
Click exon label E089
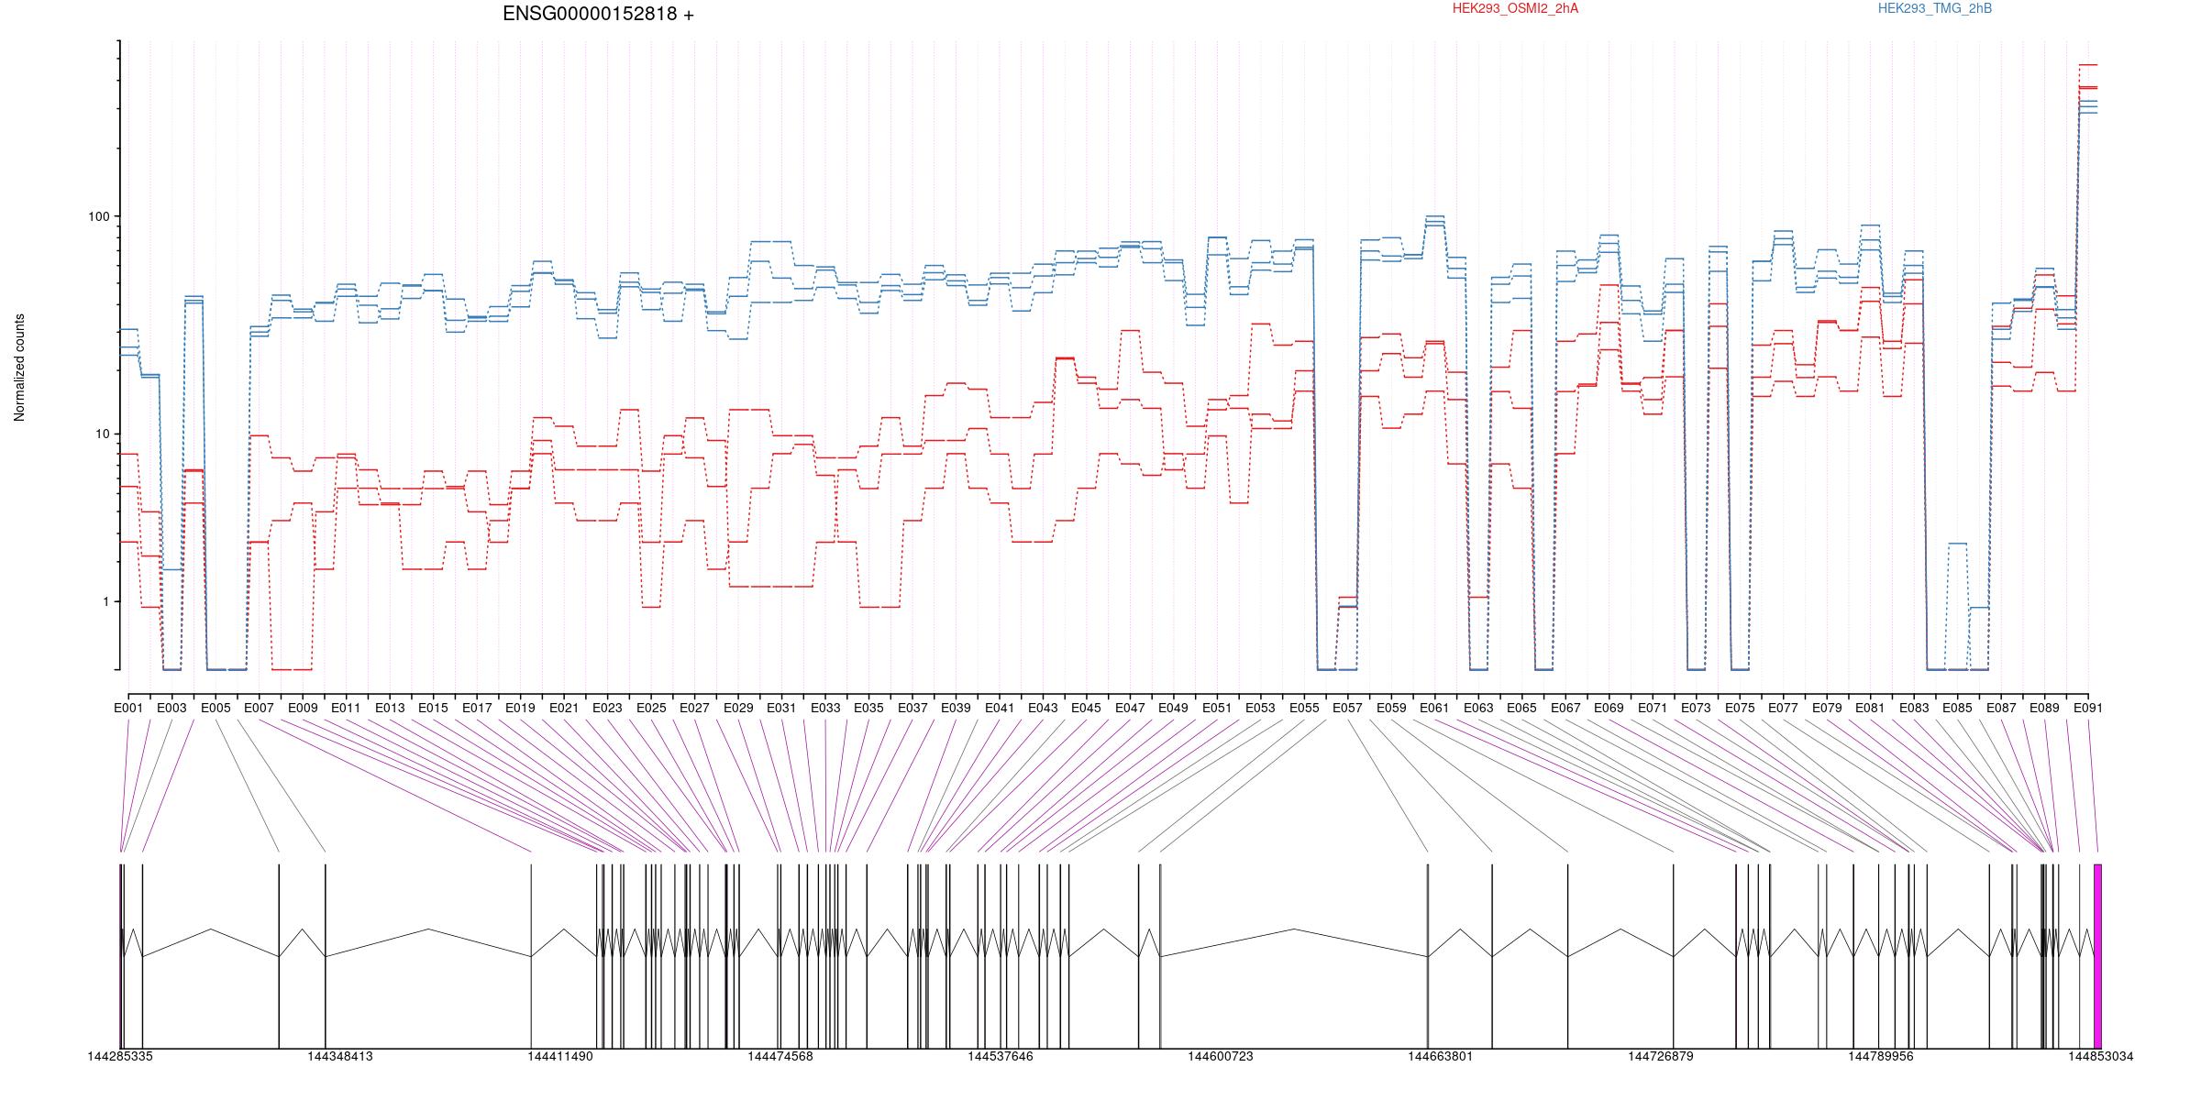[x=2045, y=708]
